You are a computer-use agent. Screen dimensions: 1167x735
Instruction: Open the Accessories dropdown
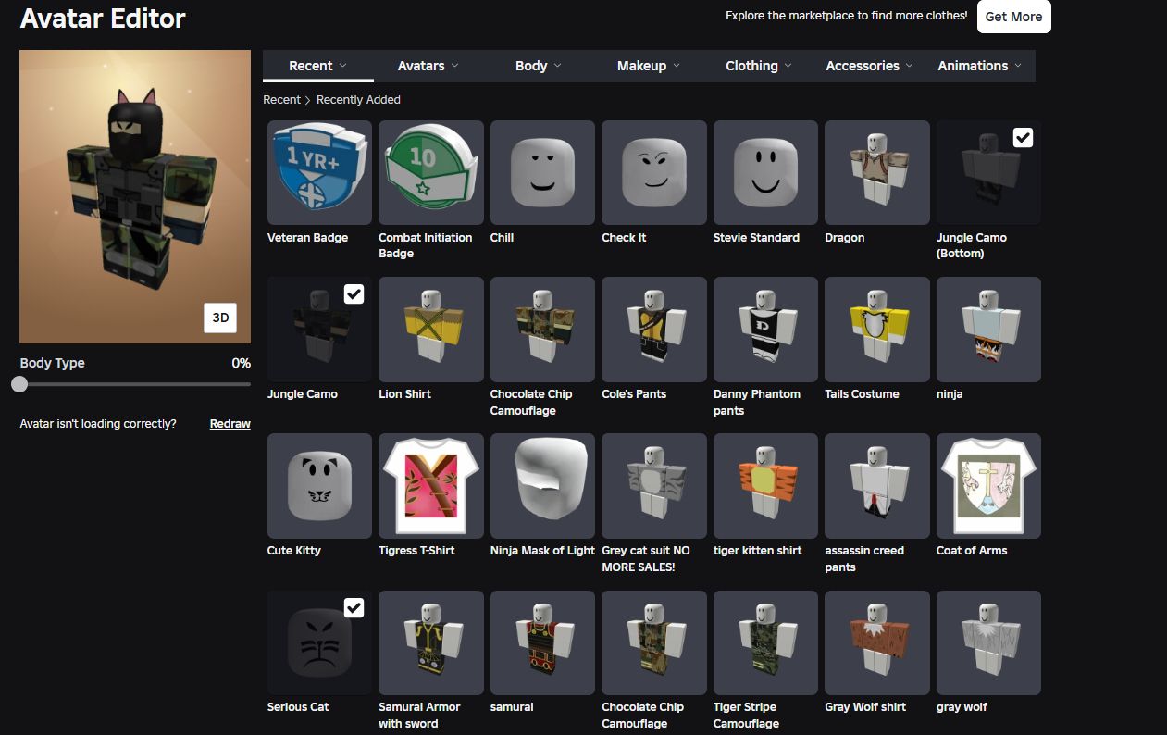click(869, 66)
